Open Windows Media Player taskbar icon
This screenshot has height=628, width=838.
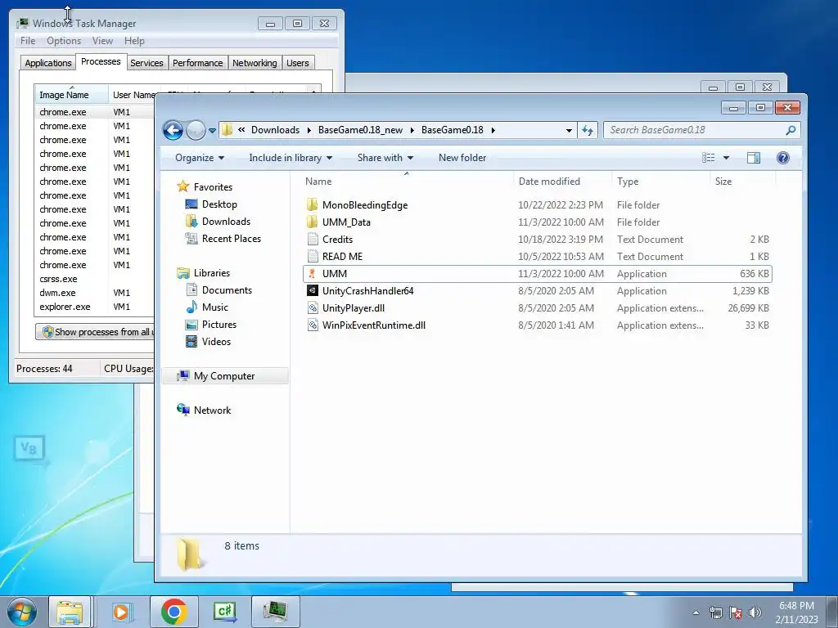pos(122,612)
